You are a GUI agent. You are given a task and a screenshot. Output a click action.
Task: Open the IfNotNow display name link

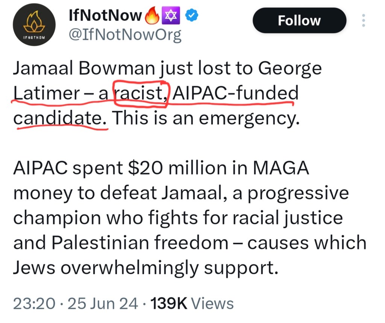(x=105, y=15)
